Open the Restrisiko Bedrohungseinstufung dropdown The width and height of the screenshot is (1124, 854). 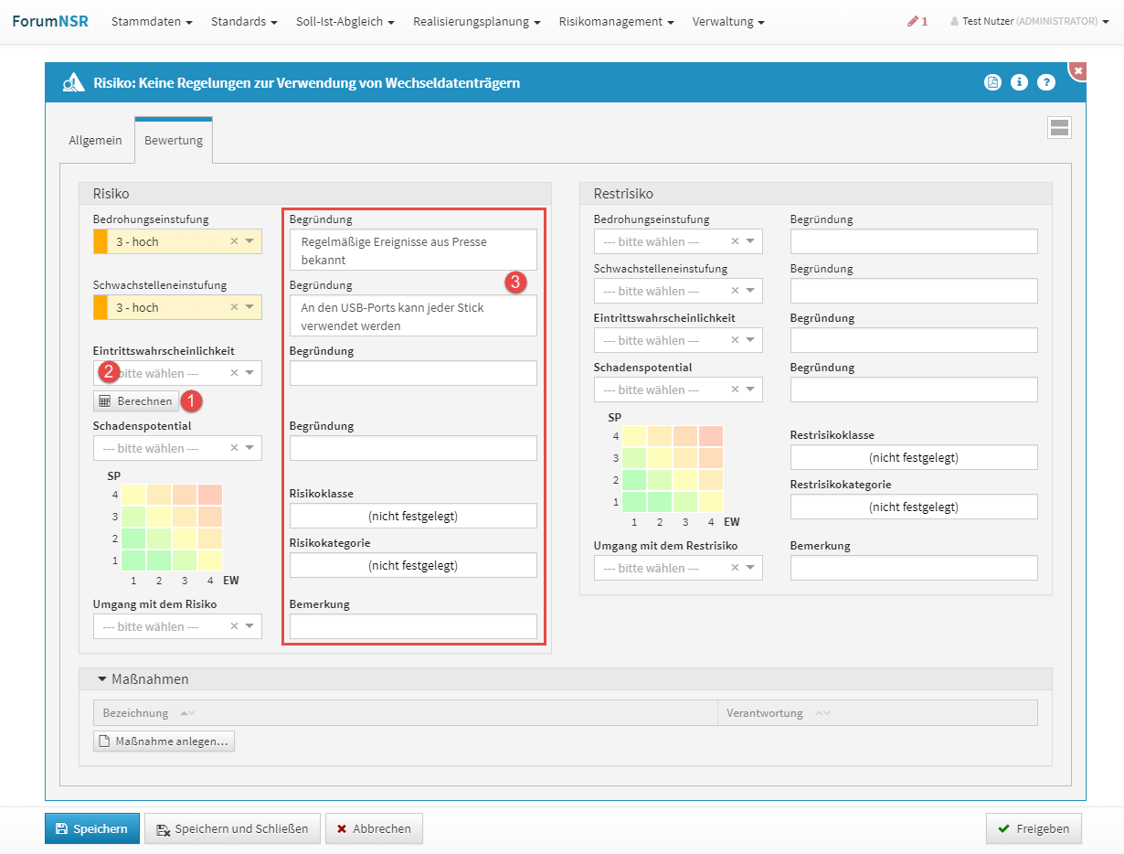point(750,241)
